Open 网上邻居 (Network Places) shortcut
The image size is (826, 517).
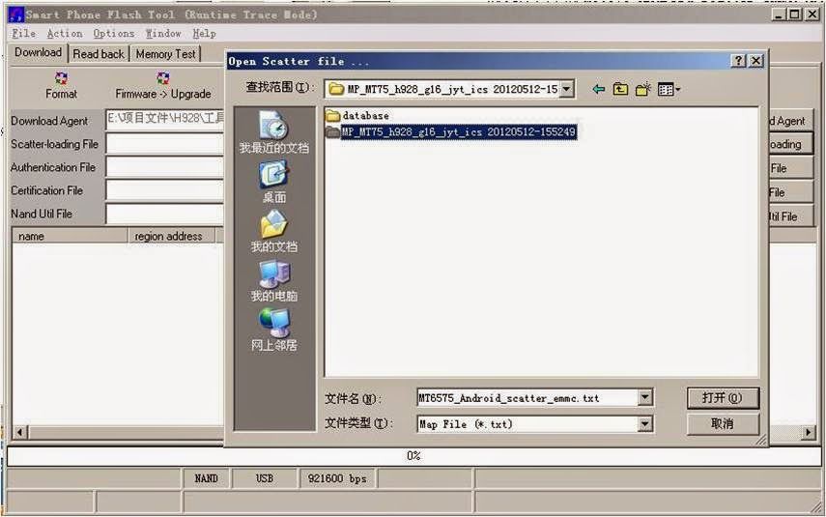tap(274, 330)
